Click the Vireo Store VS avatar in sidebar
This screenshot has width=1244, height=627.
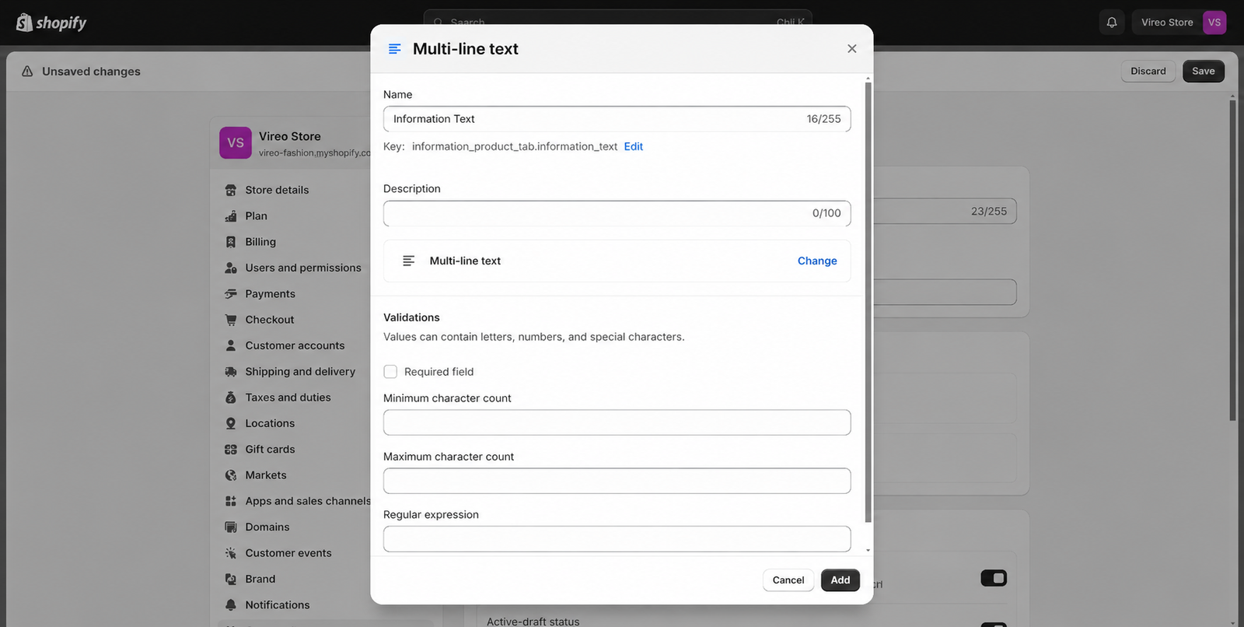tap(236, 143)
